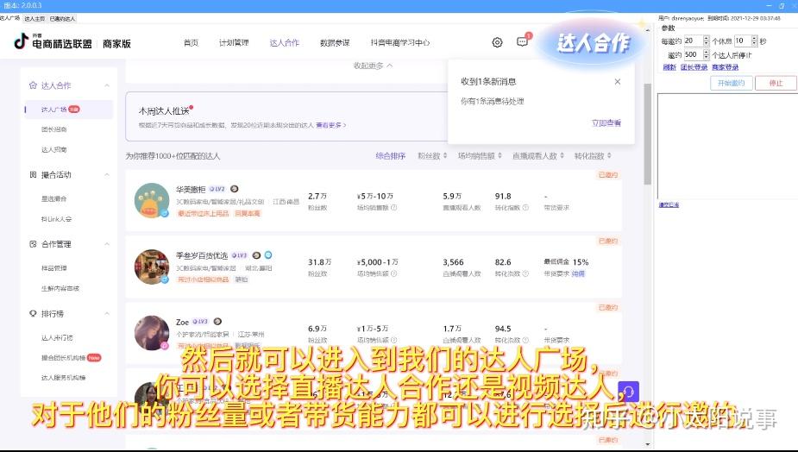The height and width of the screenshot is (452, 798).
Task: Click the page vertical scrollbar thumb
Action: [647, 134]
